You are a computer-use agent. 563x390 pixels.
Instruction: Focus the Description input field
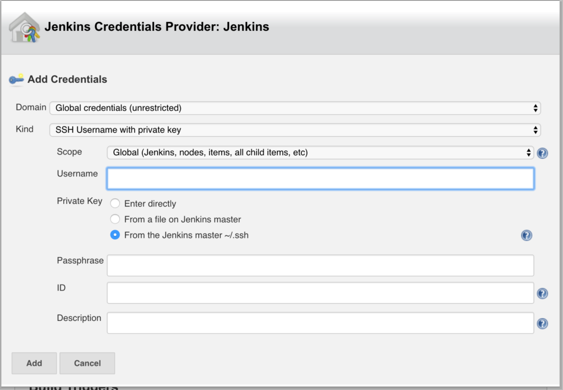point(321,323)
